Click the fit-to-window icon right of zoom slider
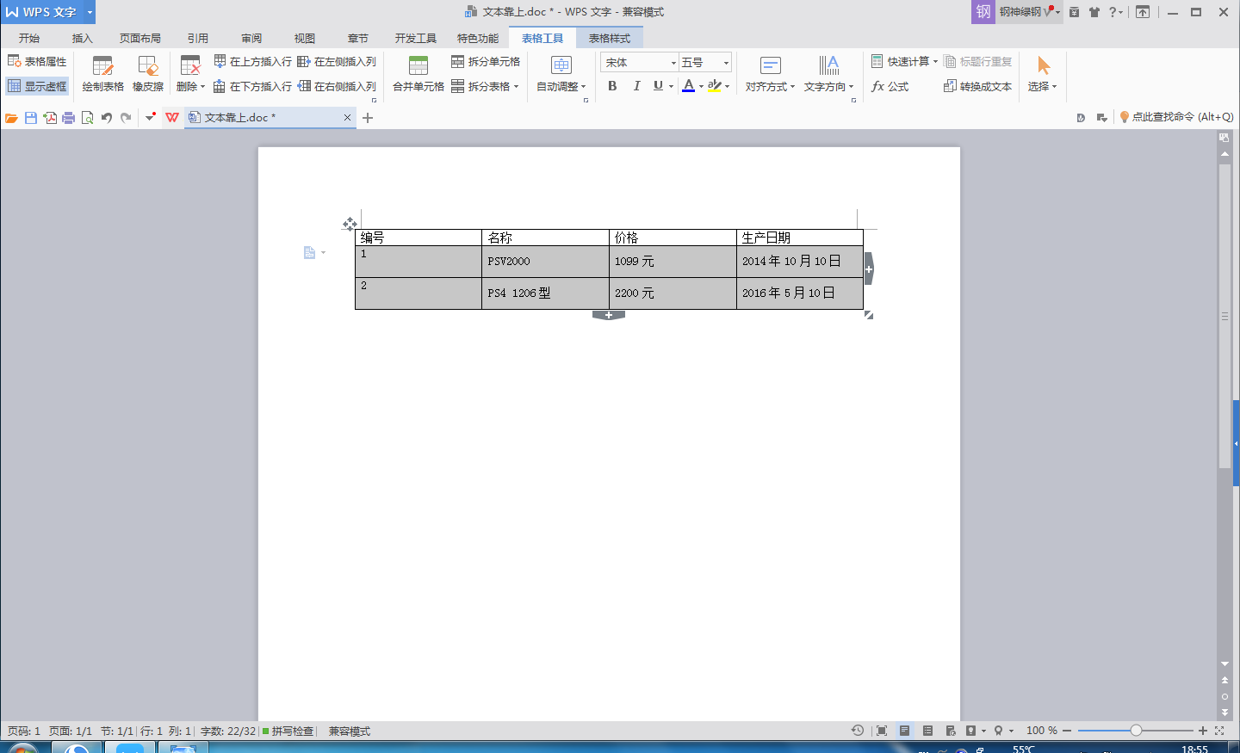The height and width of the screenshot is (753, 1240). coord(1219,731)
